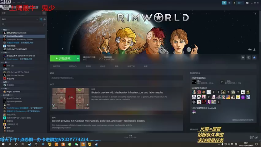Toggle the blue favorite star icon
Image resolution: width=261 pixels, height=147 pixels.
(254, 57)
